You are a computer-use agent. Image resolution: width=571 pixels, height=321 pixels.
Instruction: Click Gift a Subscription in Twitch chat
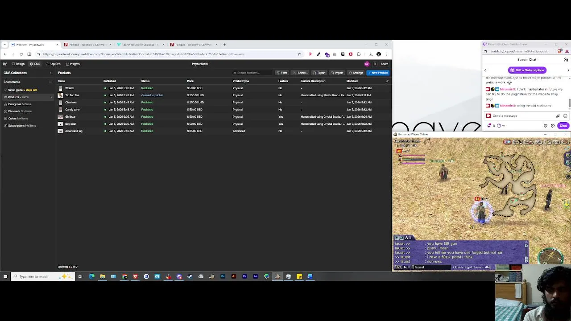coord(527,70)
